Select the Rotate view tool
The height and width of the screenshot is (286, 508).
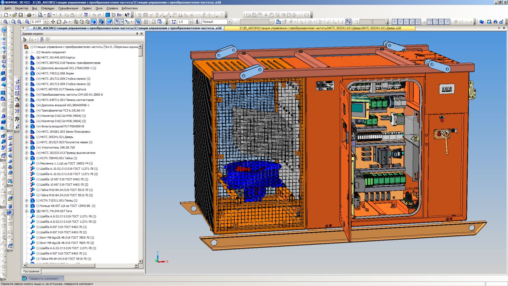(x=59, y=22)
